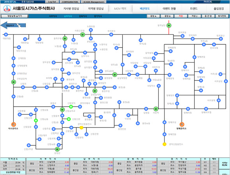Click the bright green node labeled 신림양지
230x175 pixels.
click(71, 107)
